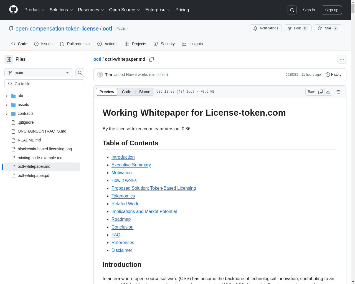Select the Blame view toggle
The image size is (355, 284).
145,92
